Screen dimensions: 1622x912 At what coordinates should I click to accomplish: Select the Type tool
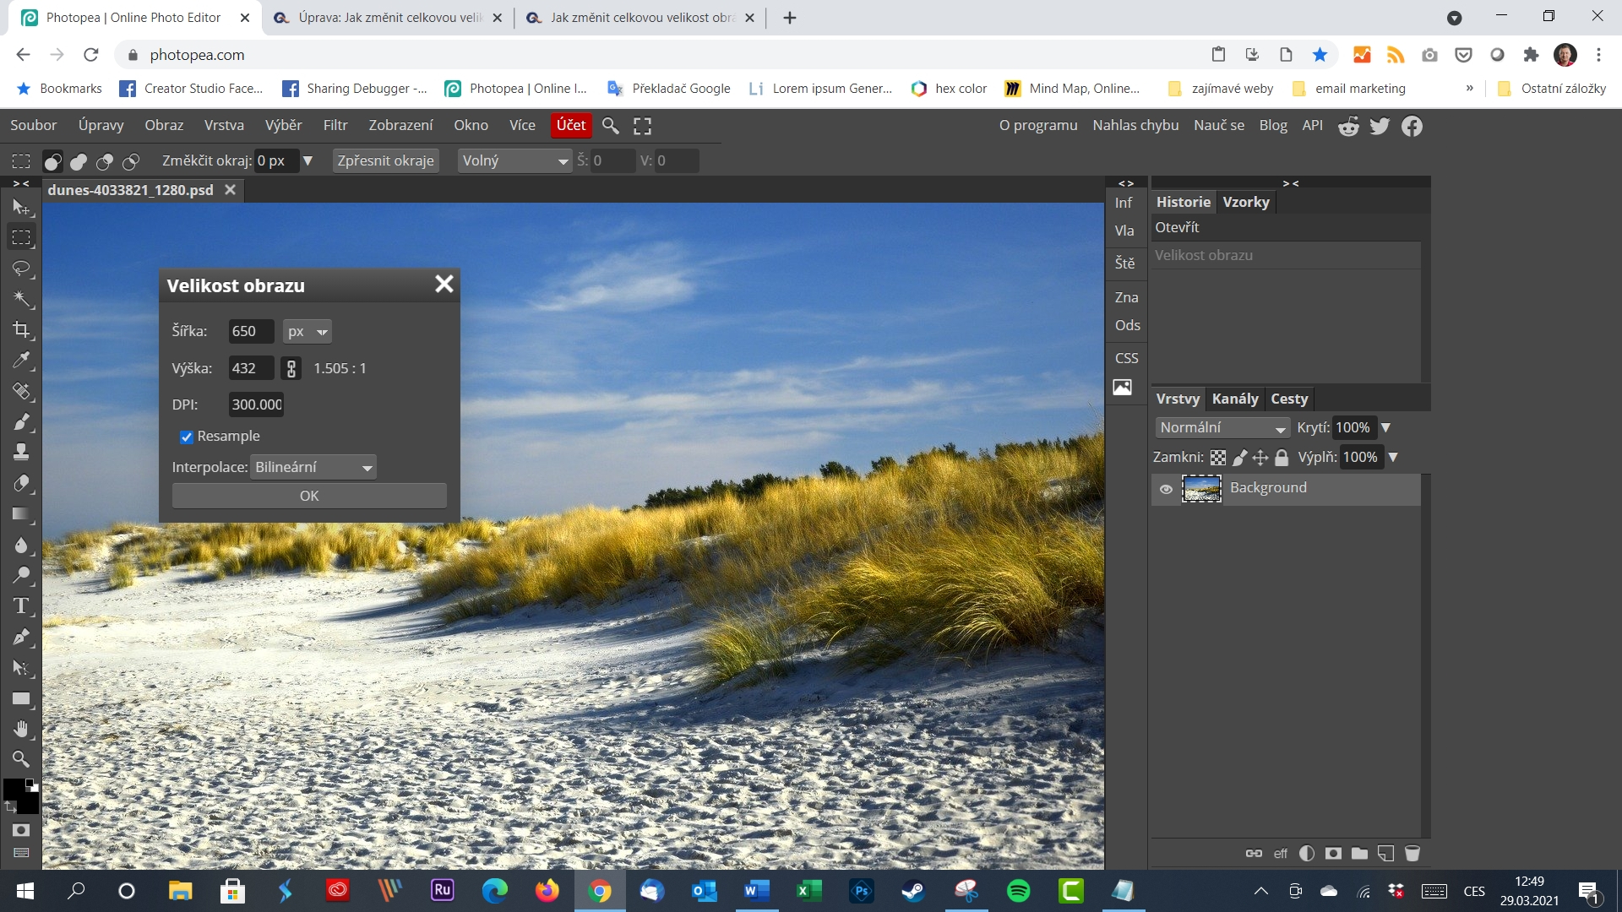(21, 606)
